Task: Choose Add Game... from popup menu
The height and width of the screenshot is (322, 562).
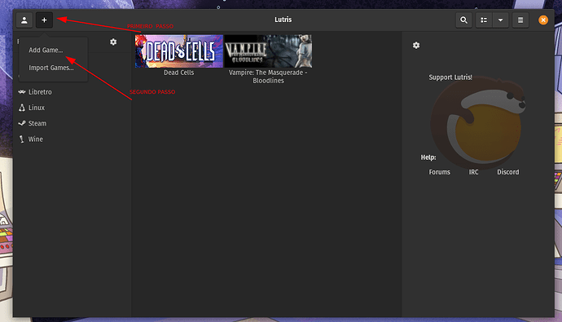Action: click(x=46, y=51)
